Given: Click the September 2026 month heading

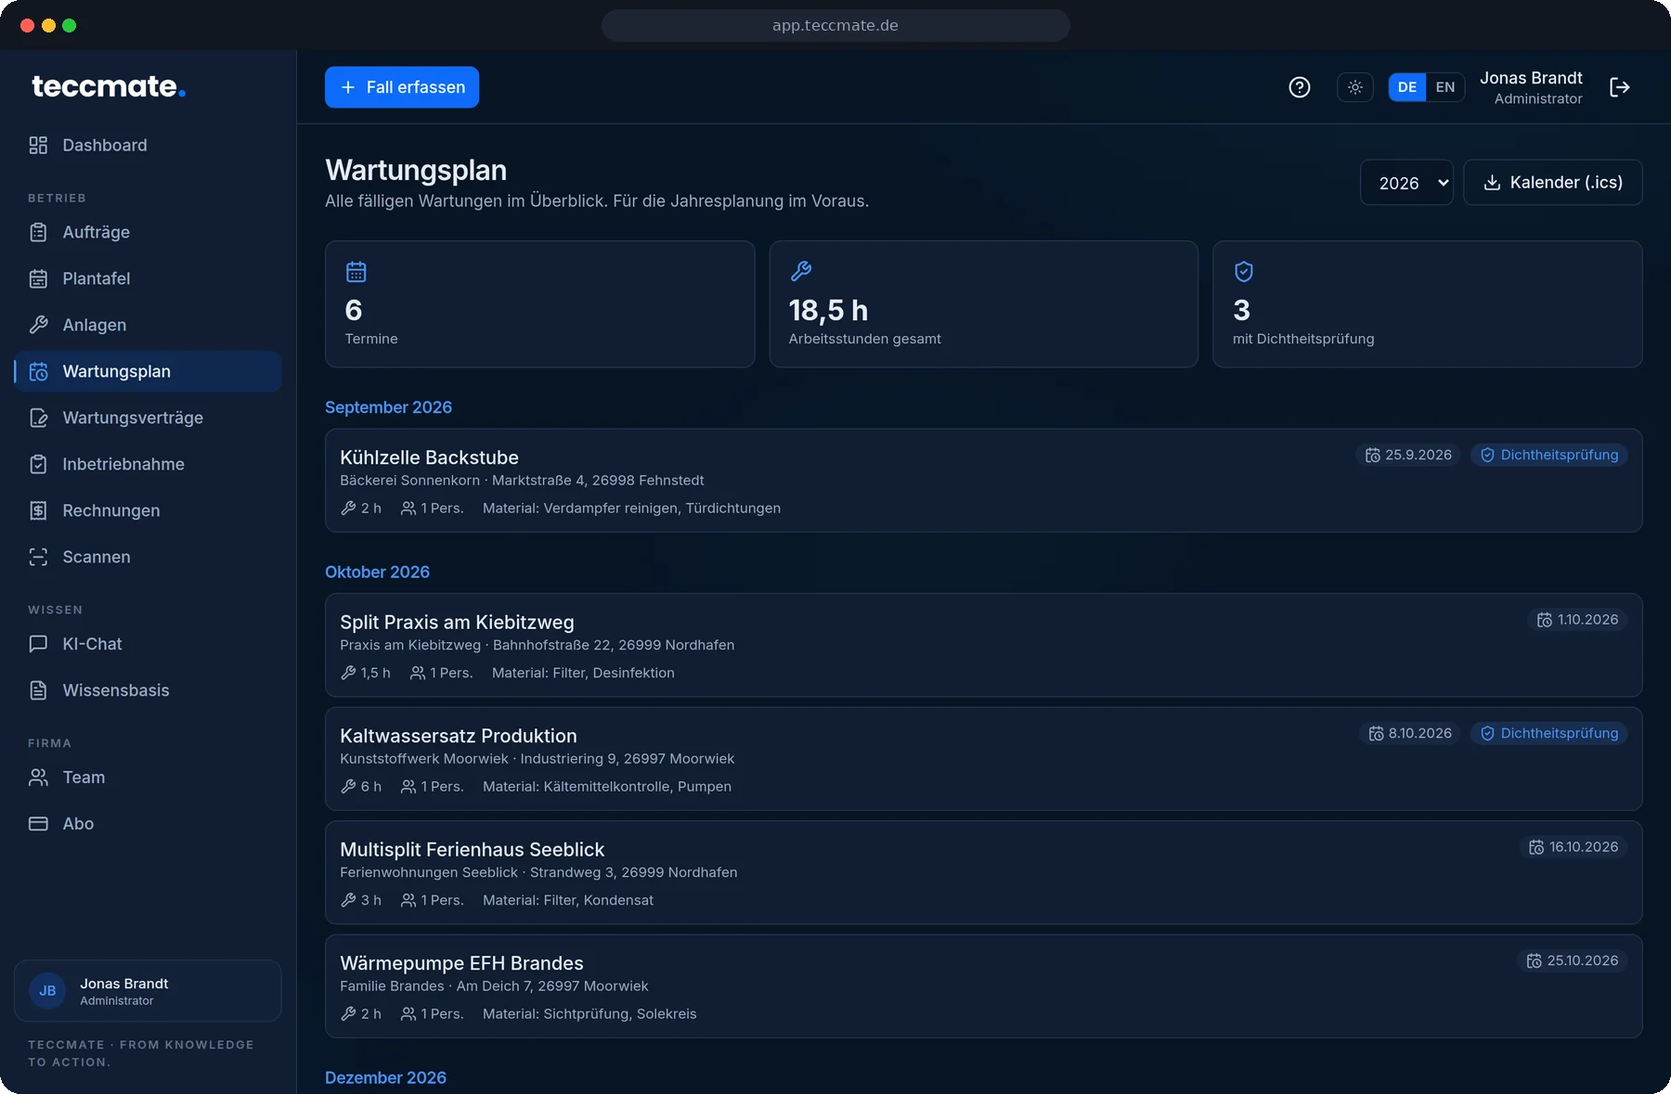Looking at the screenshot, I should click(388, 407).
